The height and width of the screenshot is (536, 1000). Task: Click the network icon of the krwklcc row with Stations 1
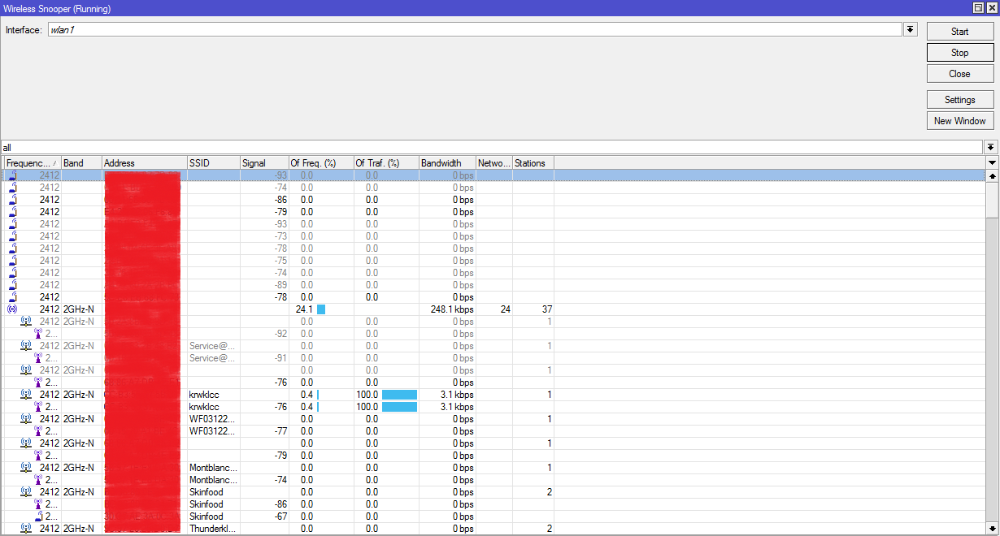tap(26, 395)
